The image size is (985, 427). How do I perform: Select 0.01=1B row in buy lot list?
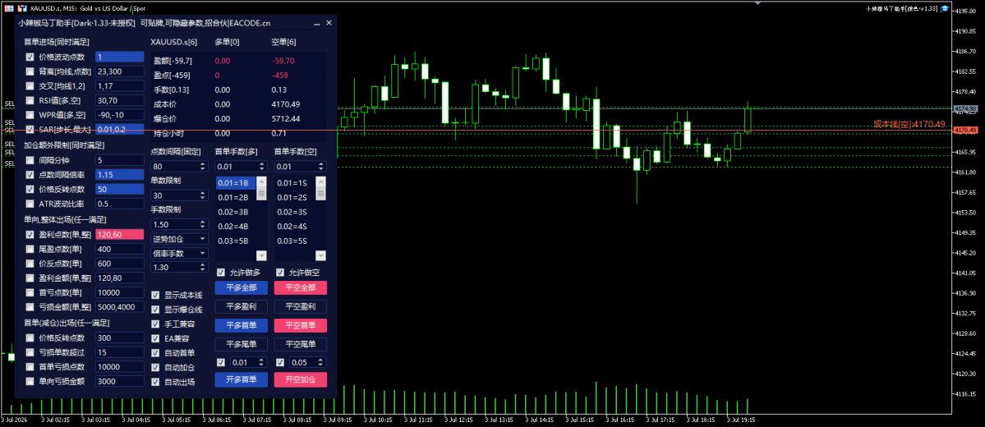click(236, 183)
